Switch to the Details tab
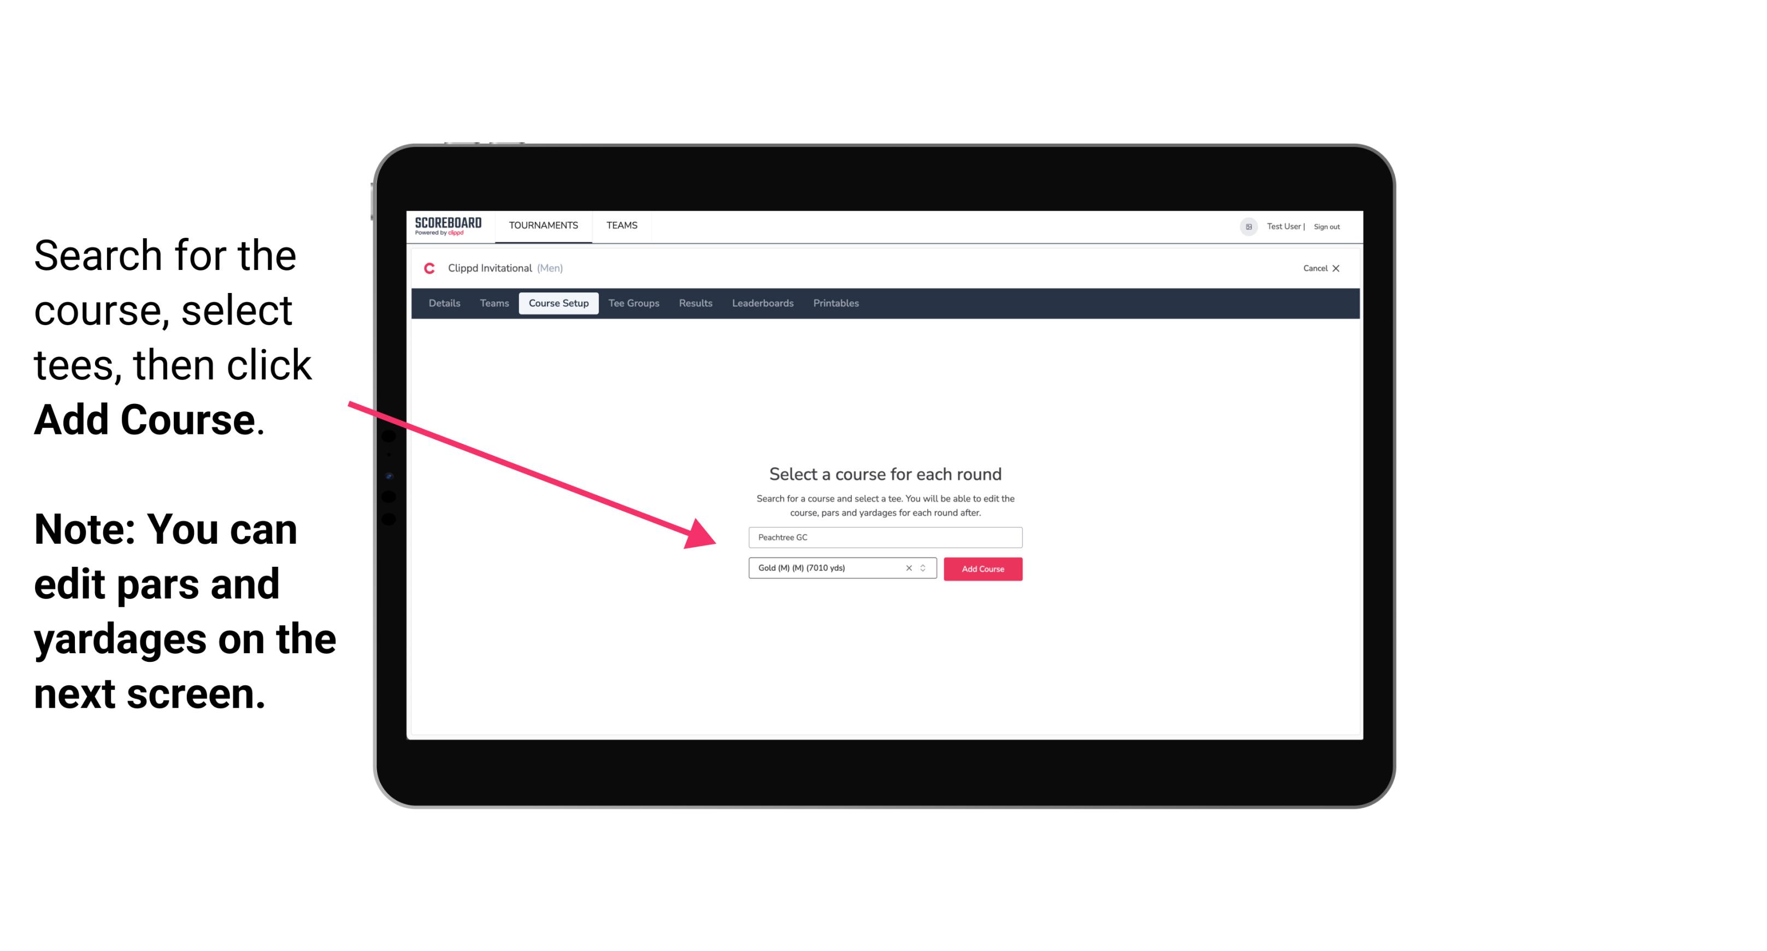 point(443,303)
